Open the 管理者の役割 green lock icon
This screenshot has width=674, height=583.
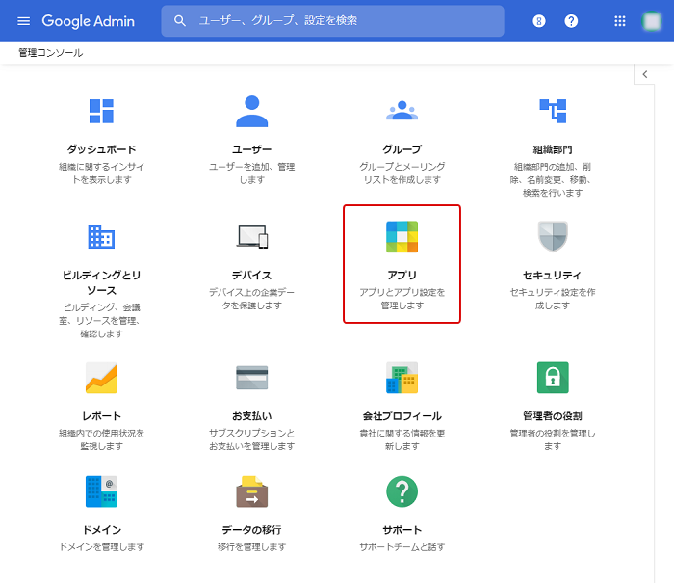pyautogui.click(x=553, y=378)
